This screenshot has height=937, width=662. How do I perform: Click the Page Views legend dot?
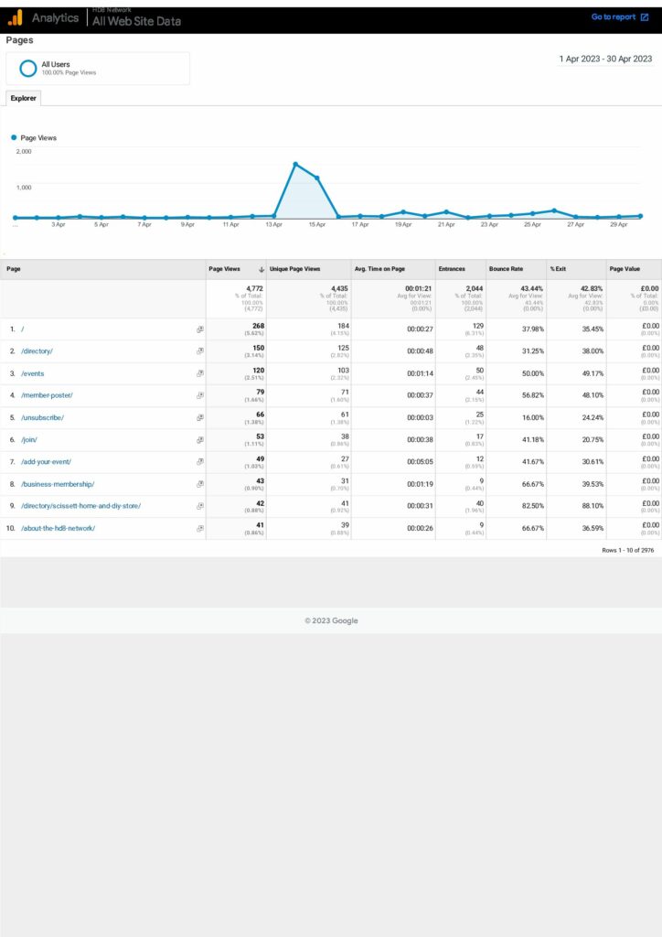[14, 138]
